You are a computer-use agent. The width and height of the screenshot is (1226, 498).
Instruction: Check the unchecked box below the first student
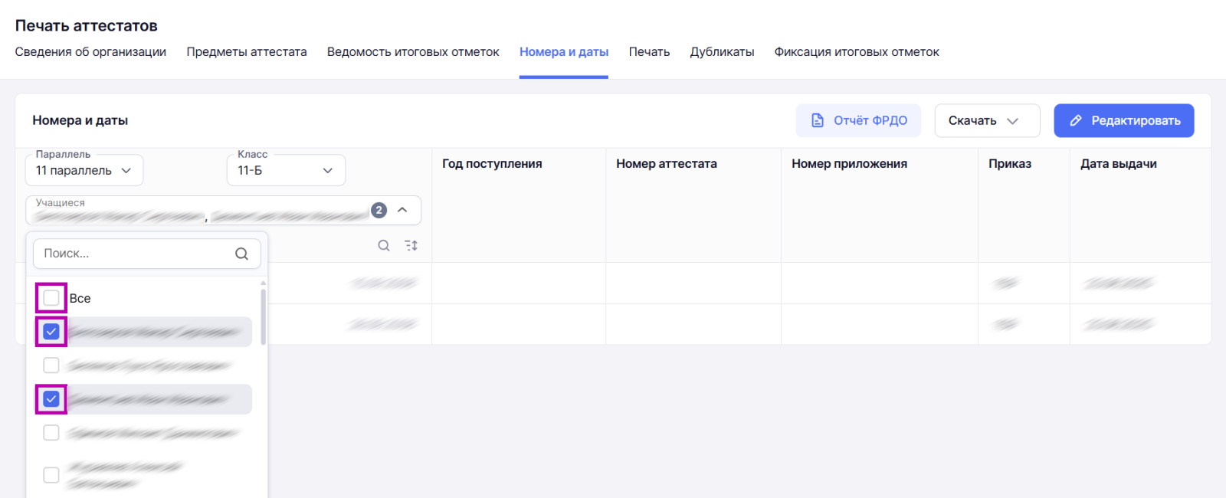pyautogui.click(x=51, y=365)
